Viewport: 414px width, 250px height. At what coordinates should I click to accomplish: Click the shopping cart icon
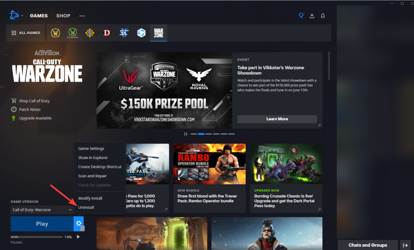point(14,100)
